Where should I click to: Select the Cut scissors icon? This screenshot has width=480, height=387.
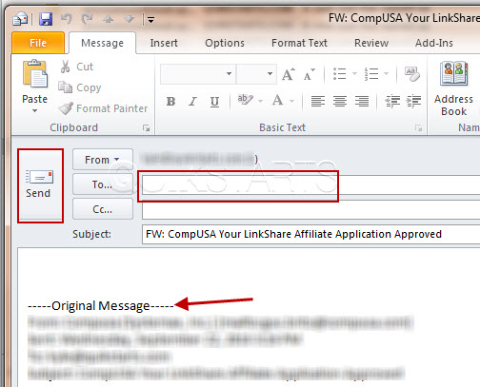point(65,67)
